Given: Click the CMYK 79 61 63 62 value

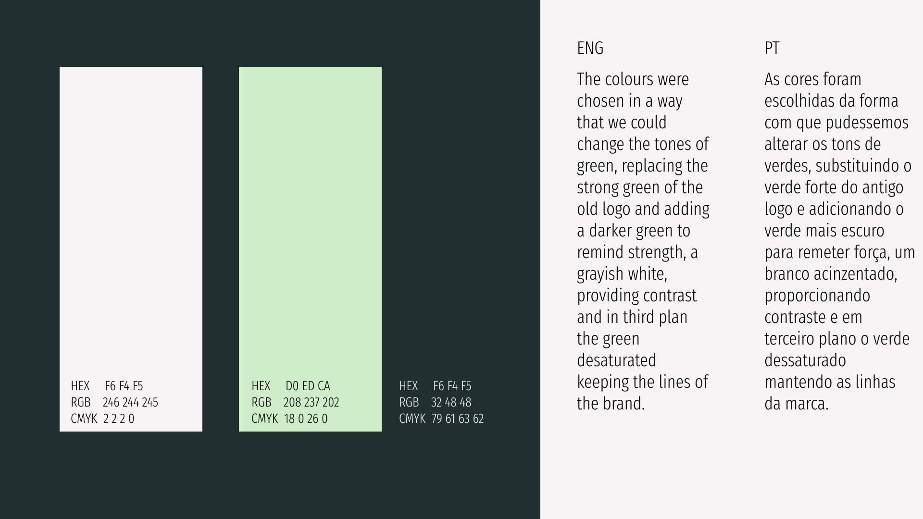Looking at the screenshot, I should coord(441,419).
